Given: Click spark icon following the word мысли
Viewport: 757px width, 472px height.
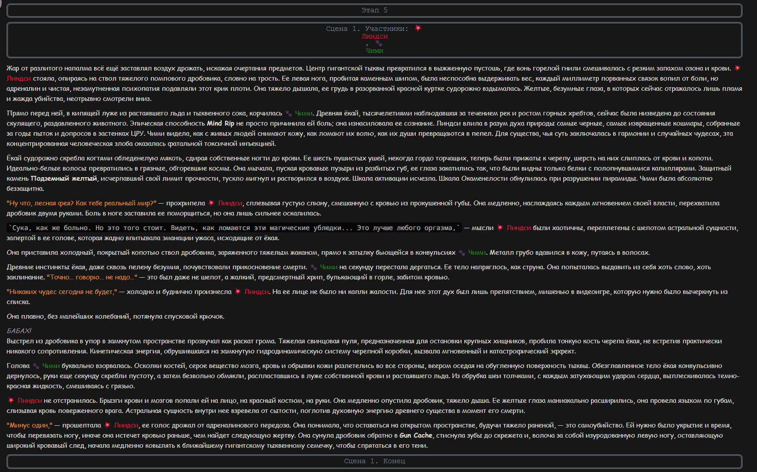Looking at the screenshot, I should coord(500,228).
